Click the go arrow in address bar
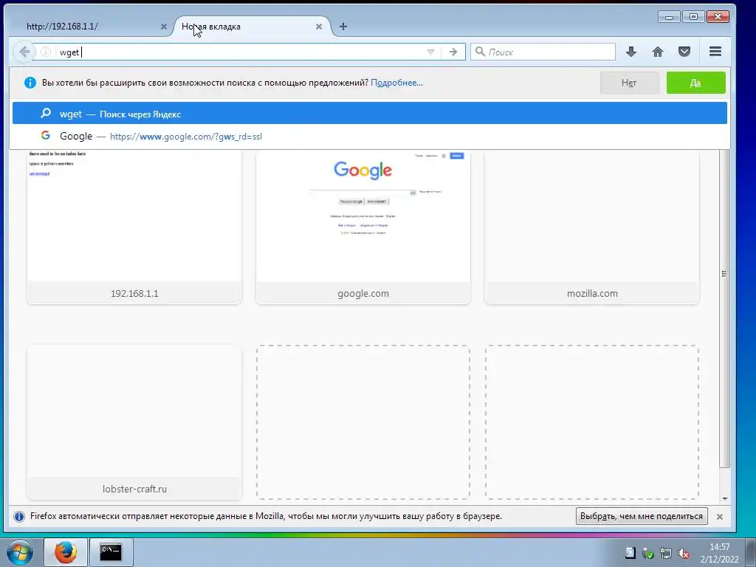756x567 pixels. point(453,52)
